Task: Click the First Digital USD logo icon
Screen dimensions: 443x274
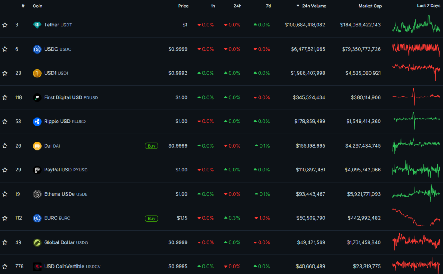Action: [37, 97]
